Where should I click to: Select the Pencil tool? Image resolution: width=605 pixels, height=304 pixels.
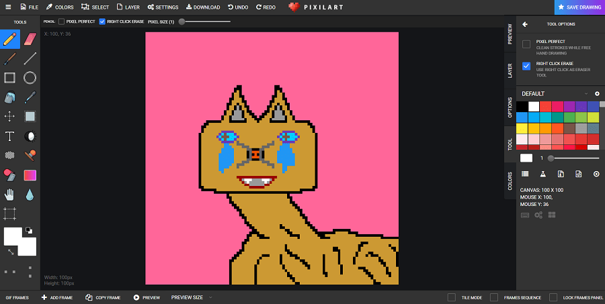pos(9,39)
